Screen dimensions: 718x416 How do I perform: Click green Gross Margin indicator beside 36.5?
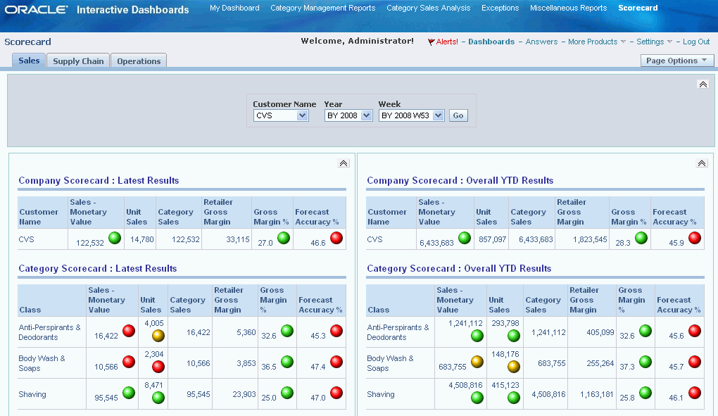coord(287,362)
